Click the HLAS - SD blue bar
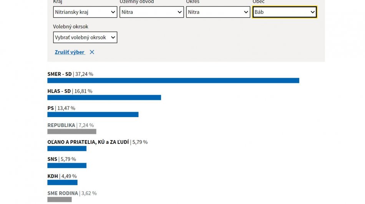Screen dimensions: 365x204 coord(104,98)
